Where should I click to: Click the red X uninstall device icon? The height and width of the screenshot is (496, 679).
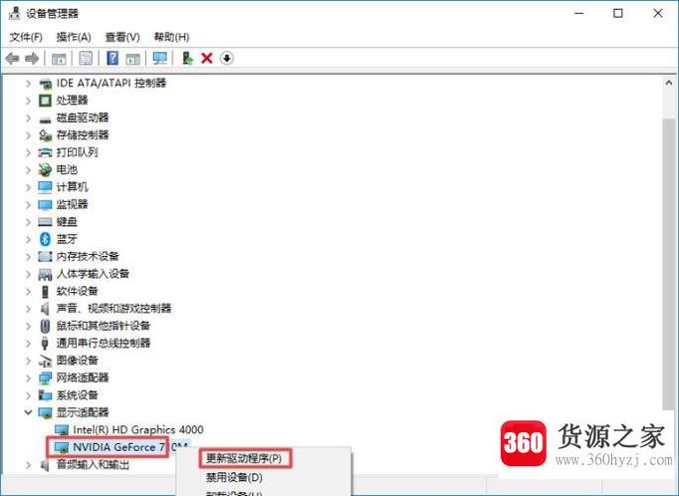[207, 58]
